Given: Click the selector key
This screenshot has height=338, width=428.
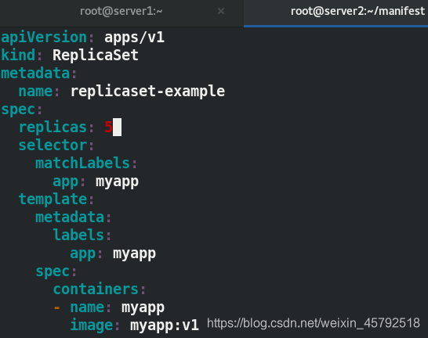Looking at the screenshot, I should 53,146.
